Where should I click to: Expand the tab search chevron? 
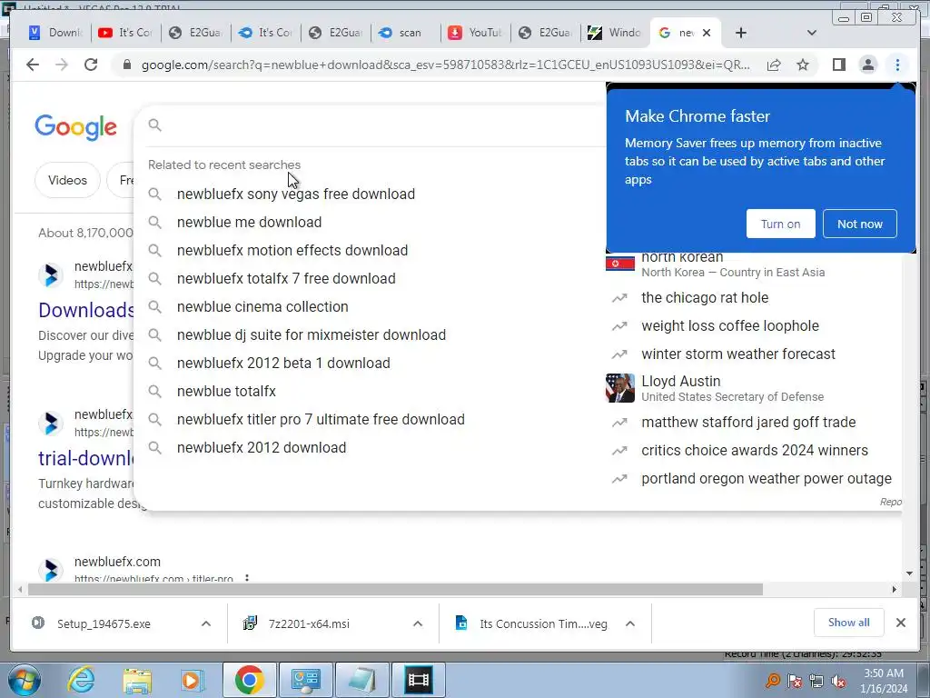click(812, 33)
